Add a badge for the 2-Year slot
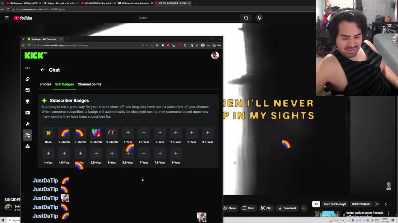This screenshot has width=398, height=223. pyautogui.click(x=160, y=133)
